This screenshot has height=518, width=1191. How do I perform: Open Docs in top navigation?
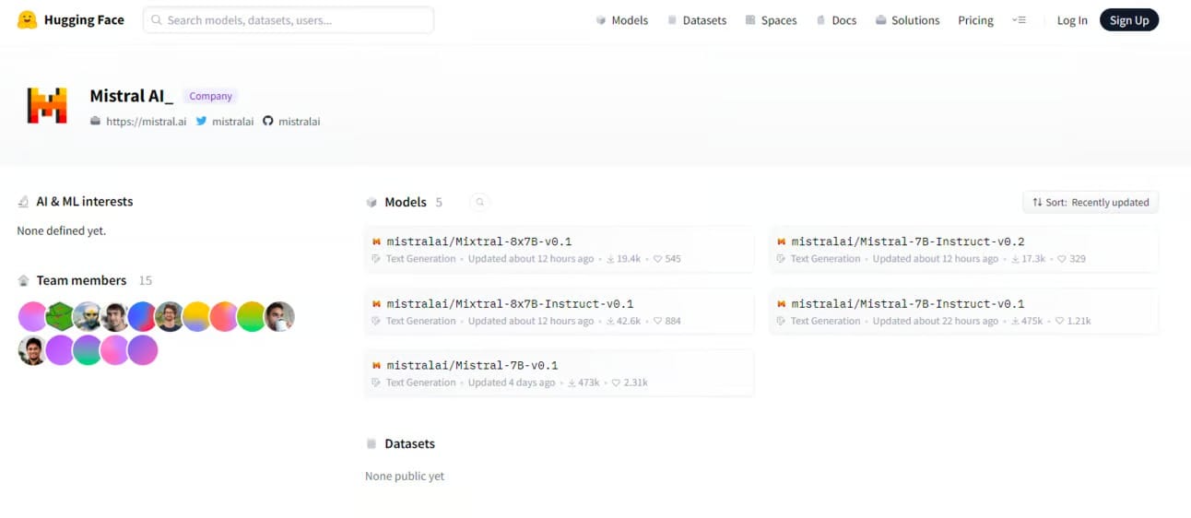point(836,20)
